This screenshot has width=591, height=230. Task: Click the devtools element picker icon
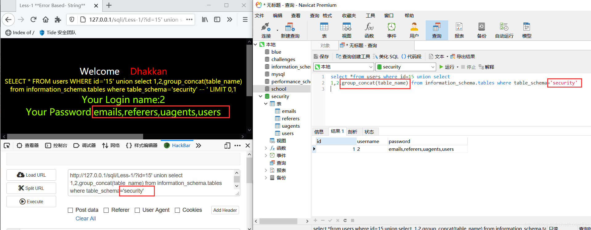pyautogui.click(x=7, y=146)
